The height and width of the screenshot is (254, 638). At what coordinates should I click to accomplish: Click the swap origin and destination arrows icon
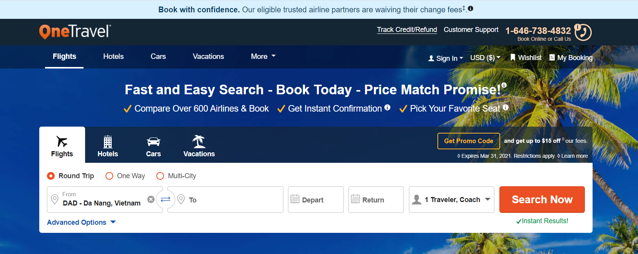tap(166, 199)
